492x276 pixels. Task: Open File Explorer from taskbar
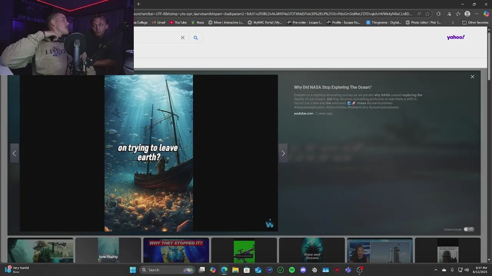[235, 270]
